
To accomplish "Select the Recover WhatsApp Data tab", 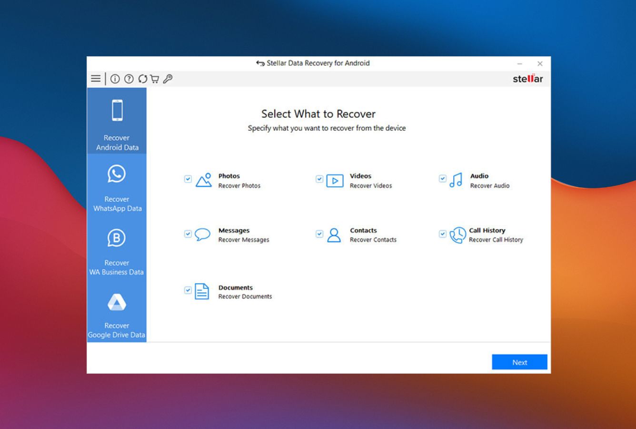I will (117, 186).
